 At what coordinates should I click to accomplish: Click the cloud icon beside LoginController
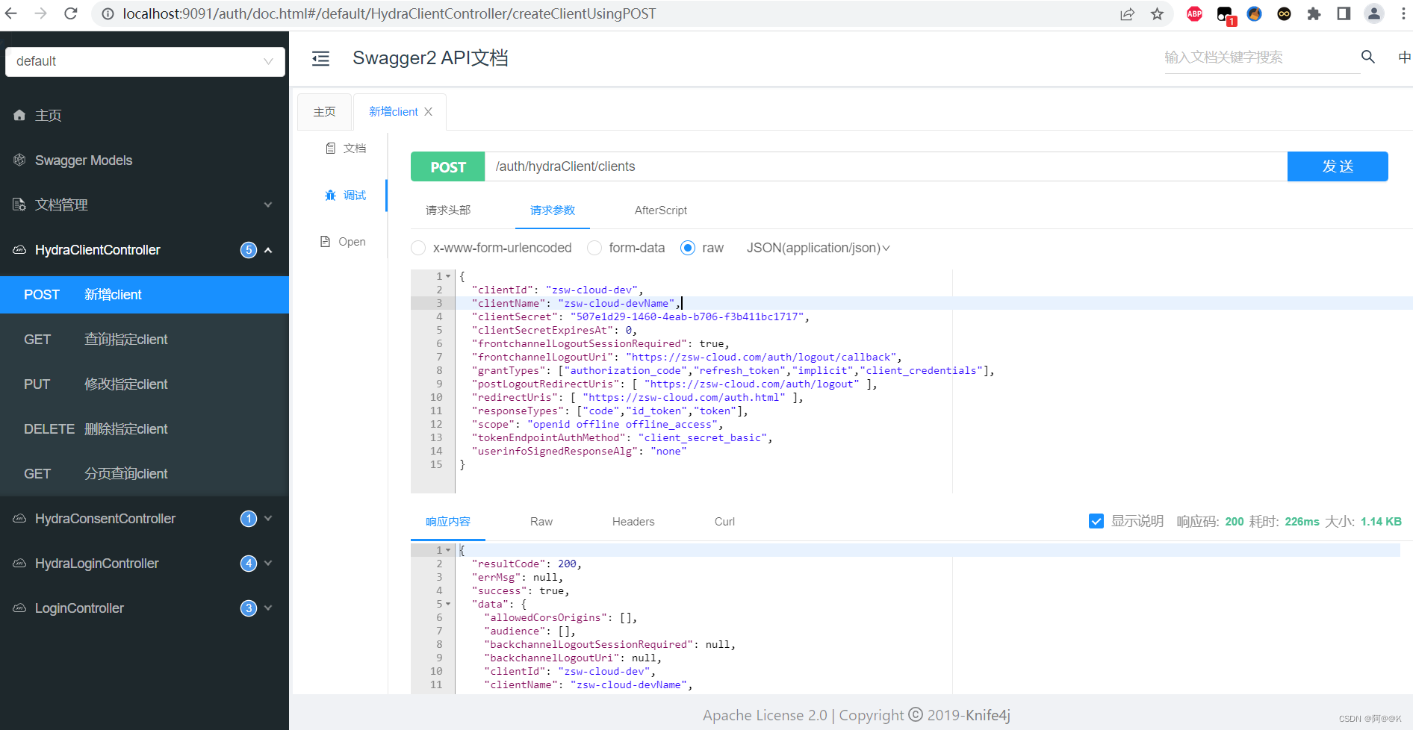pos(19,608)
